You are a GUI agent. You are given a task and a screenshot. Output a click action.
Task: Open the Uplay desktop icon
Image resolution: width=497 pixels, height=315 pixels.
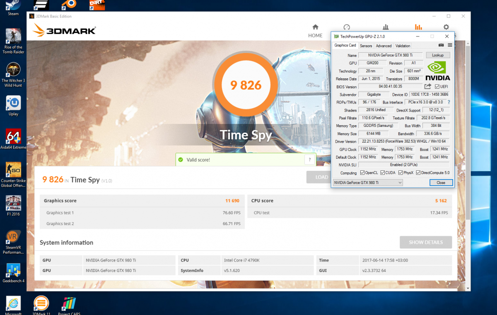pos(13,106)
